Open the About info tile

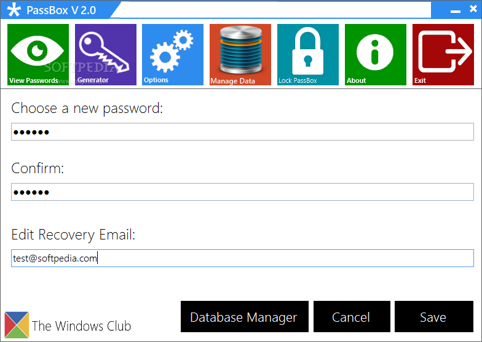pos(375,54)
